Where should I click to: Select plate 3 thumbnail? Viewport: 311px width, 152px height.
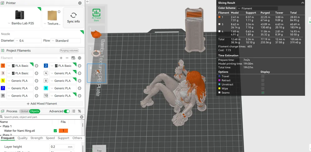click(x=96, y=73)
